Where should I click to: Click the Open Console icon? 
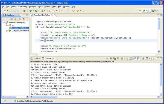pyautogui.click(x=153, y=58)
